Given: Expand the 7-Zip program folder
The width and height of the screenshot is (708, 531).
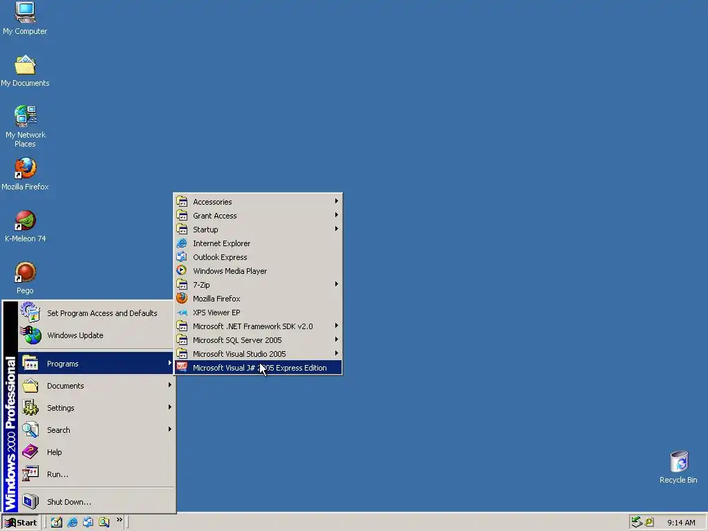Looking at the screenshot, I should pos(258,285).
